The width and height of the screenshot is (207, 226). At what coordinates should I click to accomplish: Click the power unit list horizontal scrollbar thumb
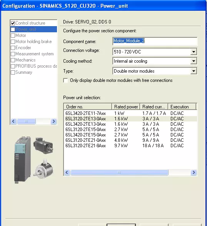[119, 172]
